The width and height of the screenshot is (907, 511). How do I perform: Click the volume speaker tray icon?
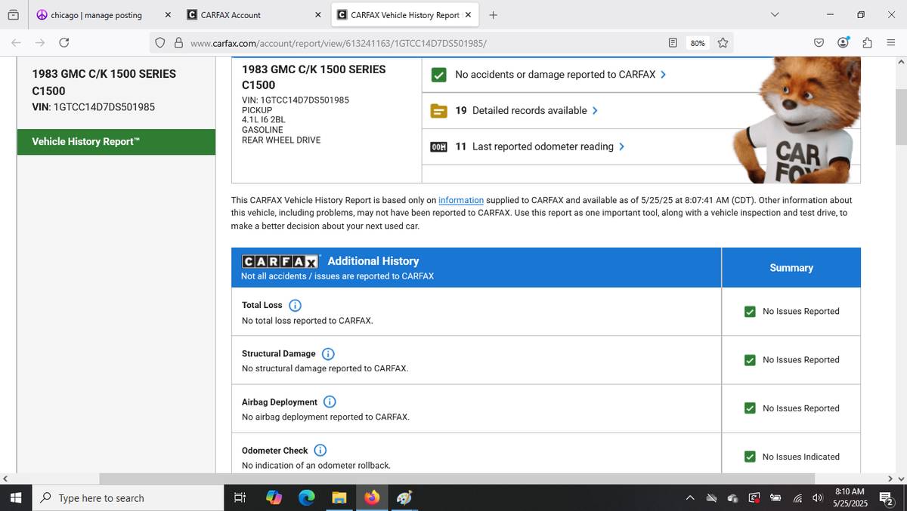[x=817, y=498]
